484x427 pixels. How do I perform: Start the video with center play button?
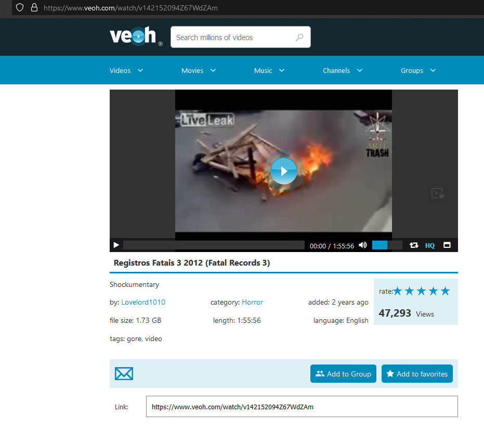point(284,171)
